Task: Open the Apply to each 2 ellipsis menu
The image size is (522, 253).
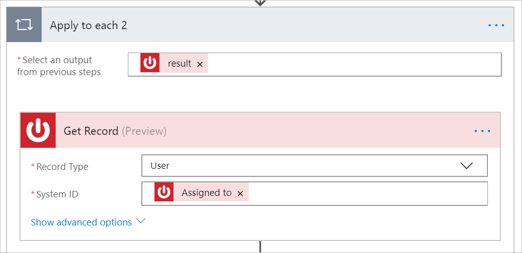Action: point(496,26)
